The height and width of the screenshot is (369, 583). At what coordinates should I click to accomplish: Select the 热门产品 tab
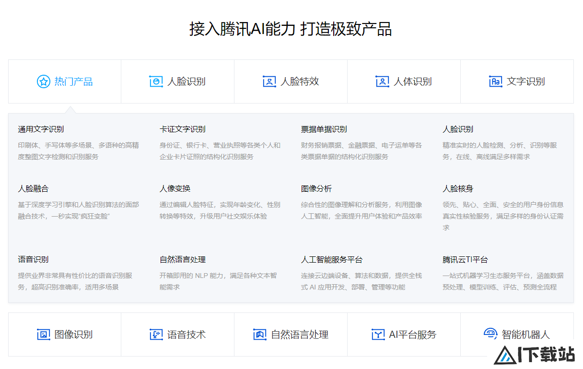click(65, 81)
